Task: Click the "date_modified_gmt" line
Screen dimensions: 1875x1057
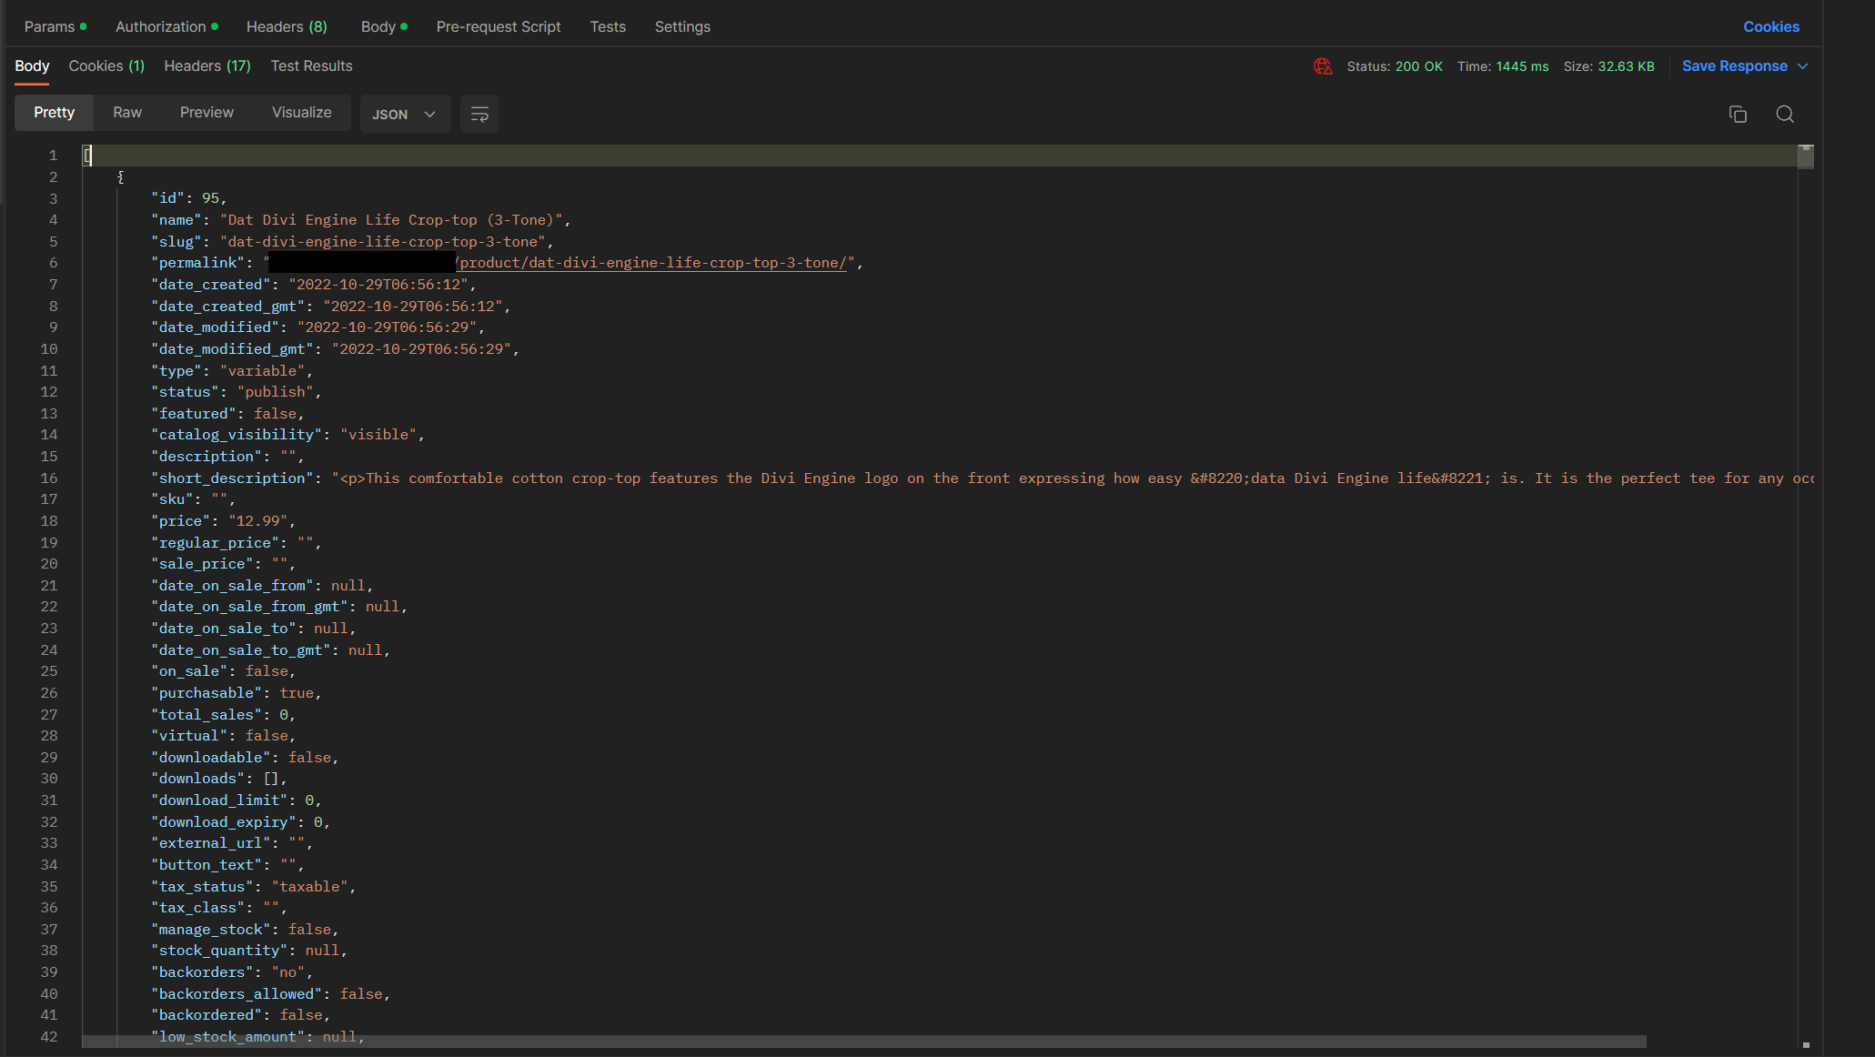Action: coord(335,349)
